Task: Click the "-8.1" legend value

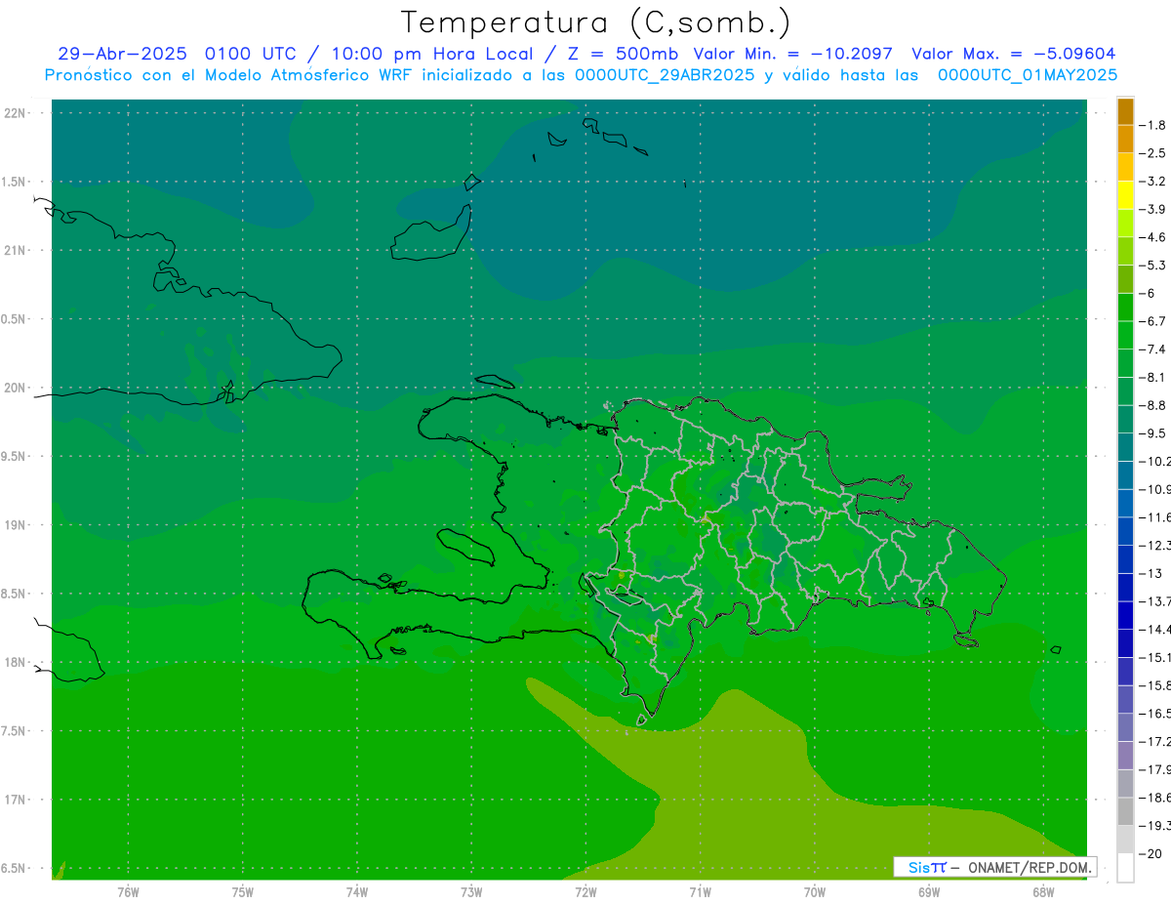Action: click(1152, 377)
